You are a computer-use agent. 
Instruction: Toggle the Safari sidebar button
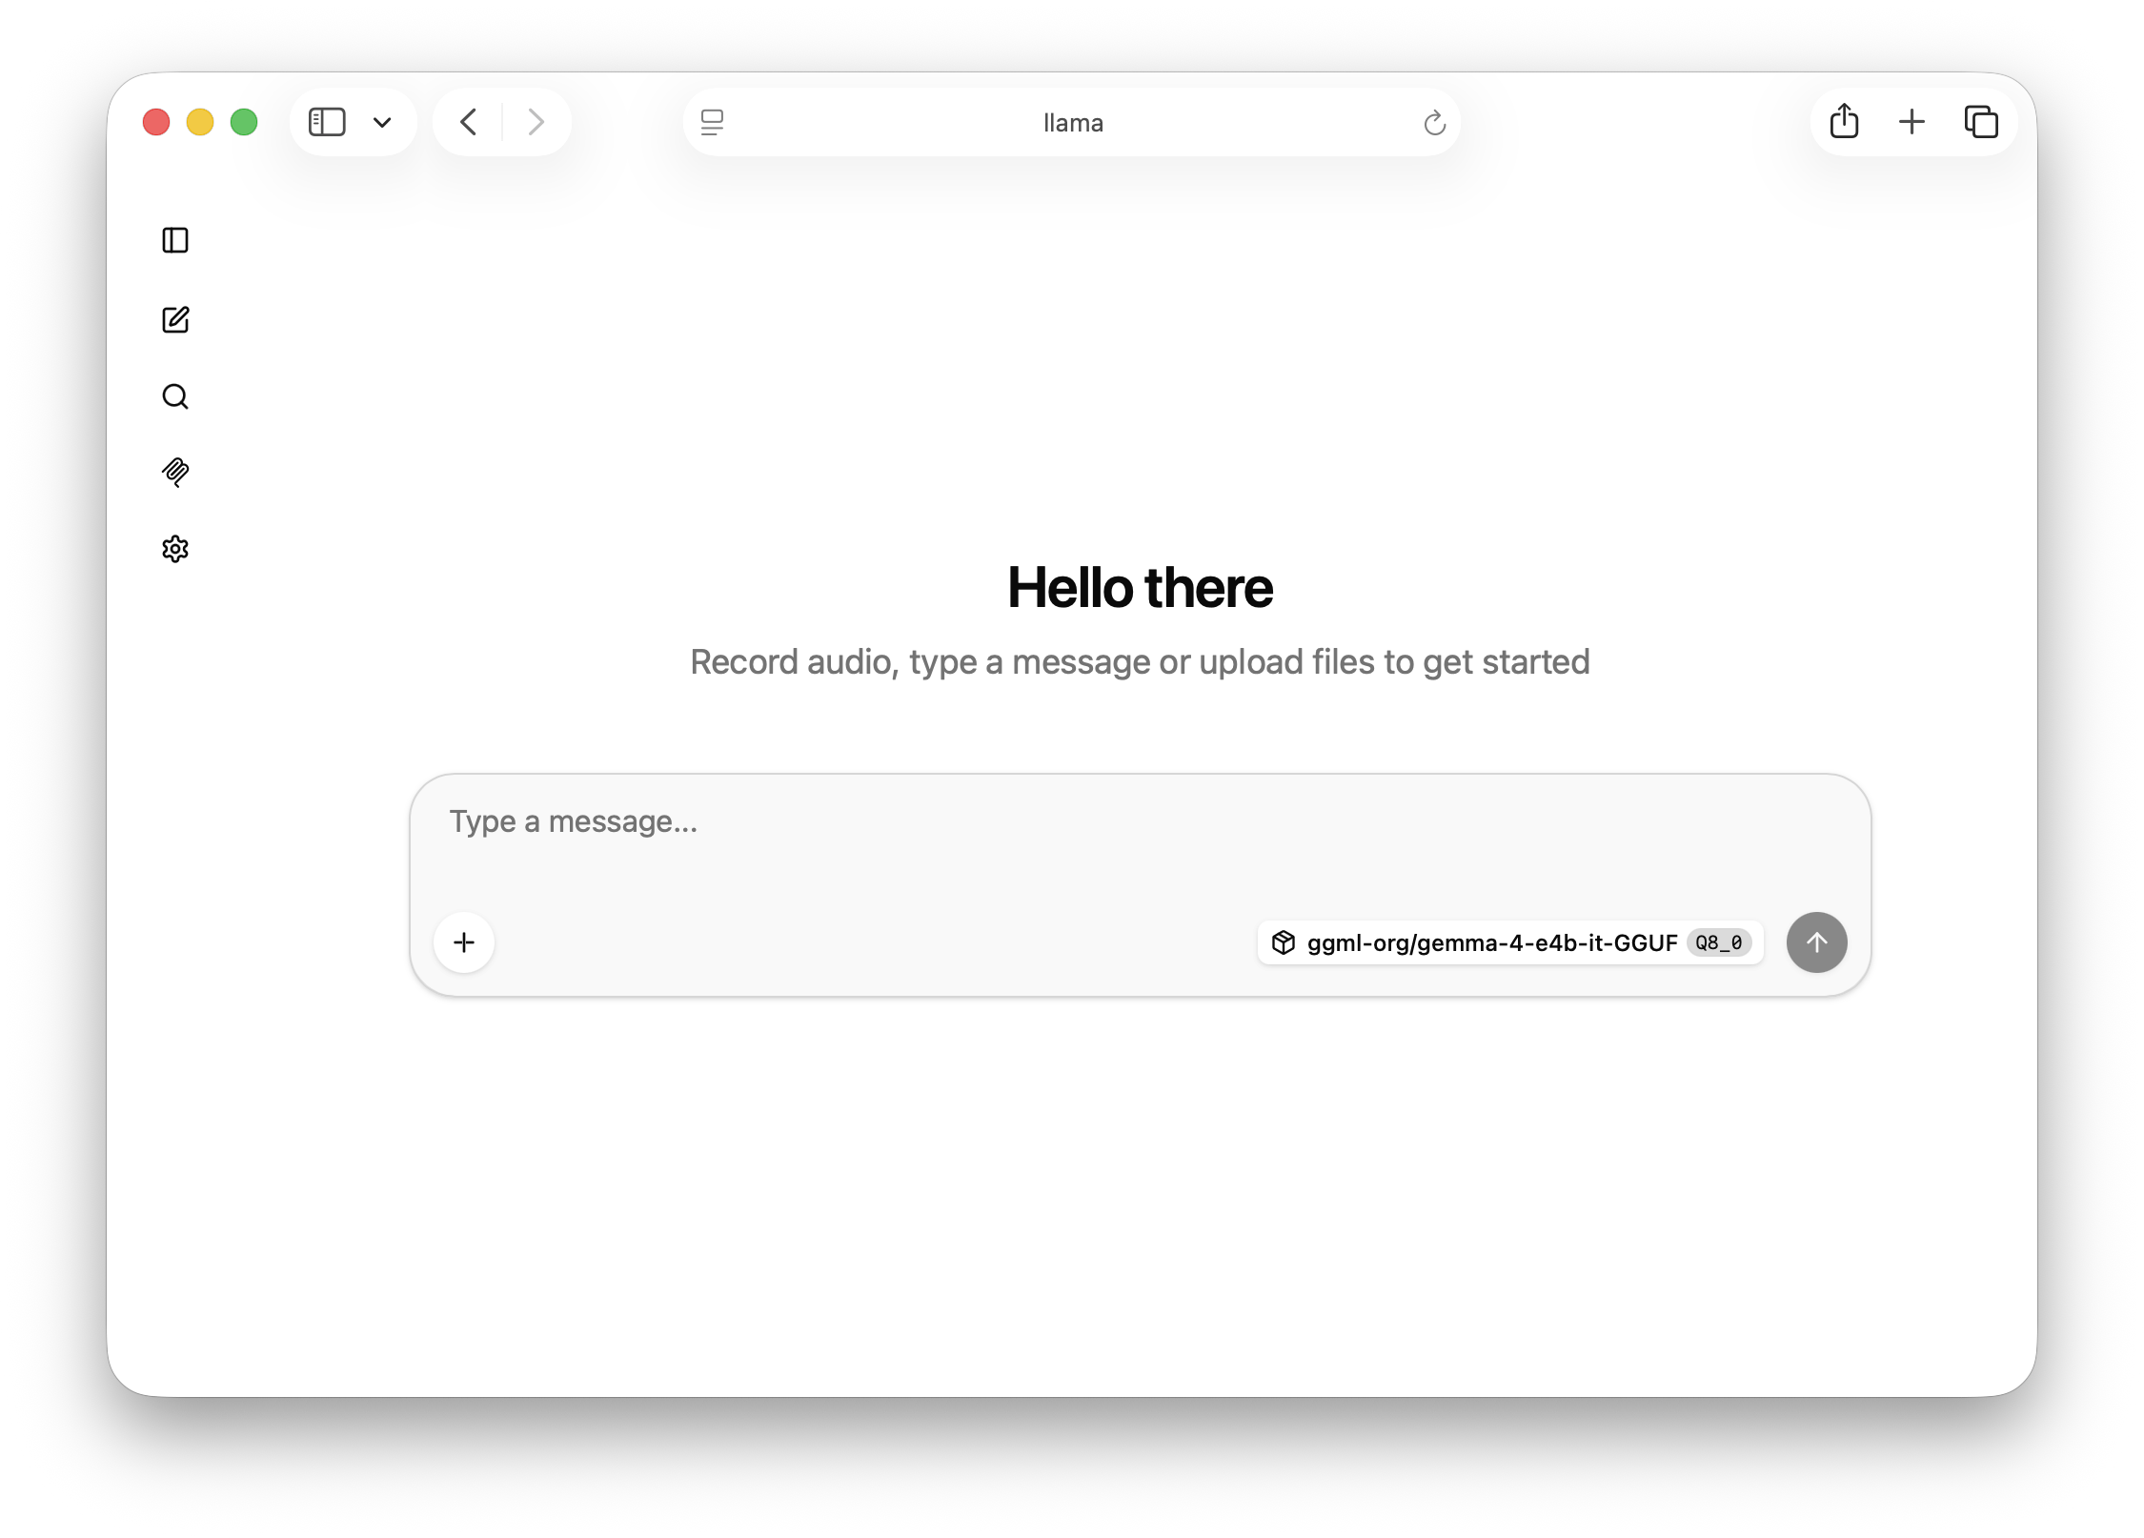click(x=327, y=122)
